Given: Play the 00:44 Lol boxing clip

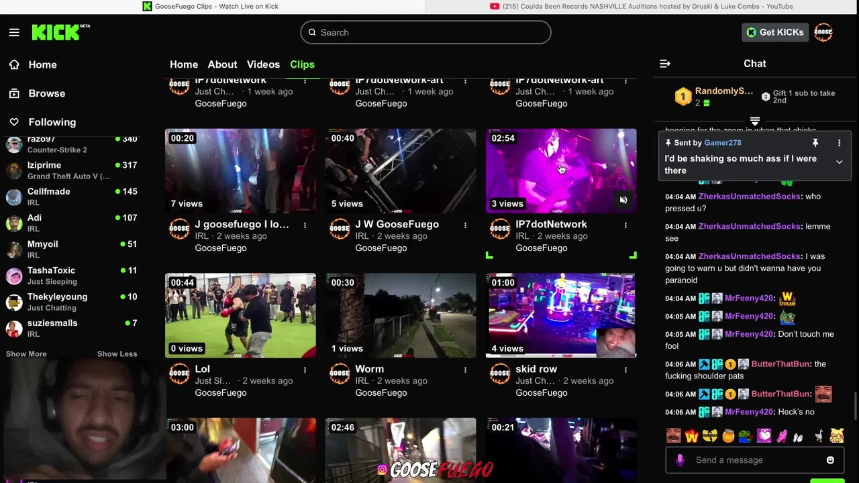Looking at the screenshot, I should pos(240,316).
